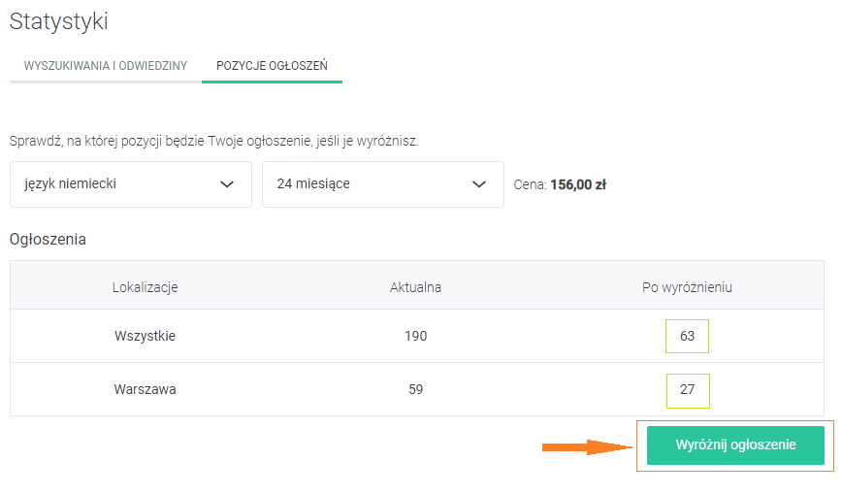The height and width of the screenshot is (494, 843).
Task: Select the 'Warszawa' location row label
Action: tap(145, 390)
